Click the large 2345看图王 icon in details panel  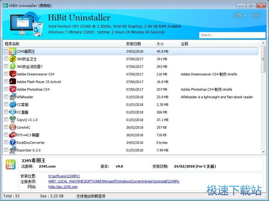point(10,165)
